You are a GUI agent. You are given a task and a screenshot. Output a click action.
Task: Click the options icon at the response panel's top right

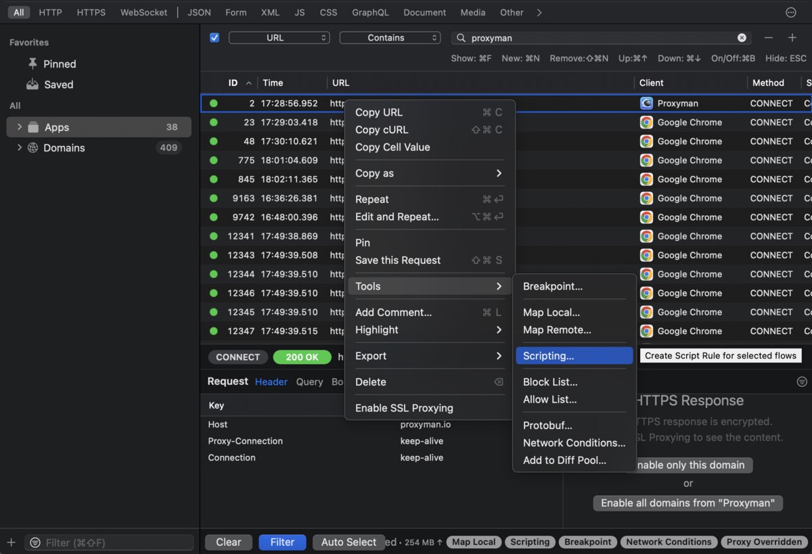pyautogui.click(x=802, y=382)
